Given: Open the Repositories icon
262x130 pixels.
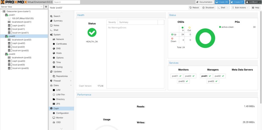Looking at the screenshot, I should pos(54,76).
